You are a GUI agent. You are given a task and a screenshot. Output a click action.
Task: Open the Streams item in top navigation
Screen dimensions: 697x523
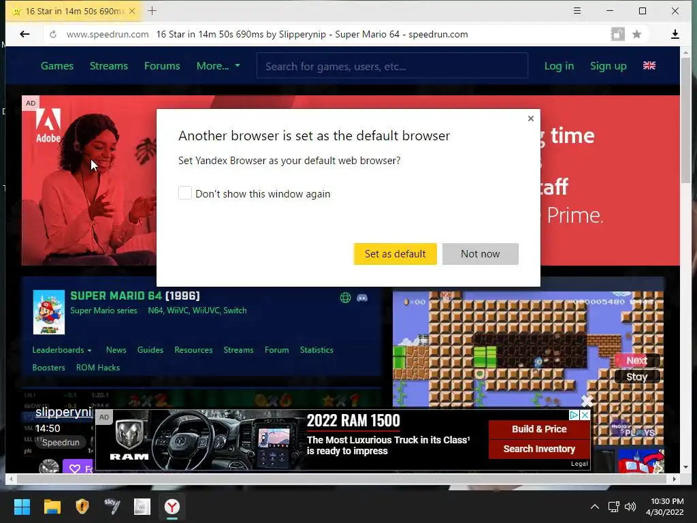(x=109, y=66)
